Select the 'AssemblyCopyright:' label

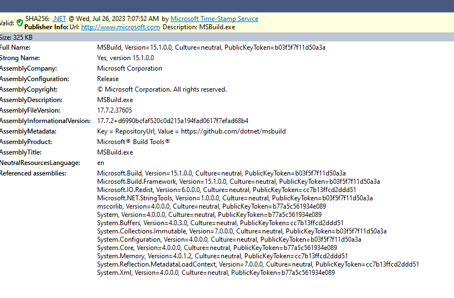29,89
